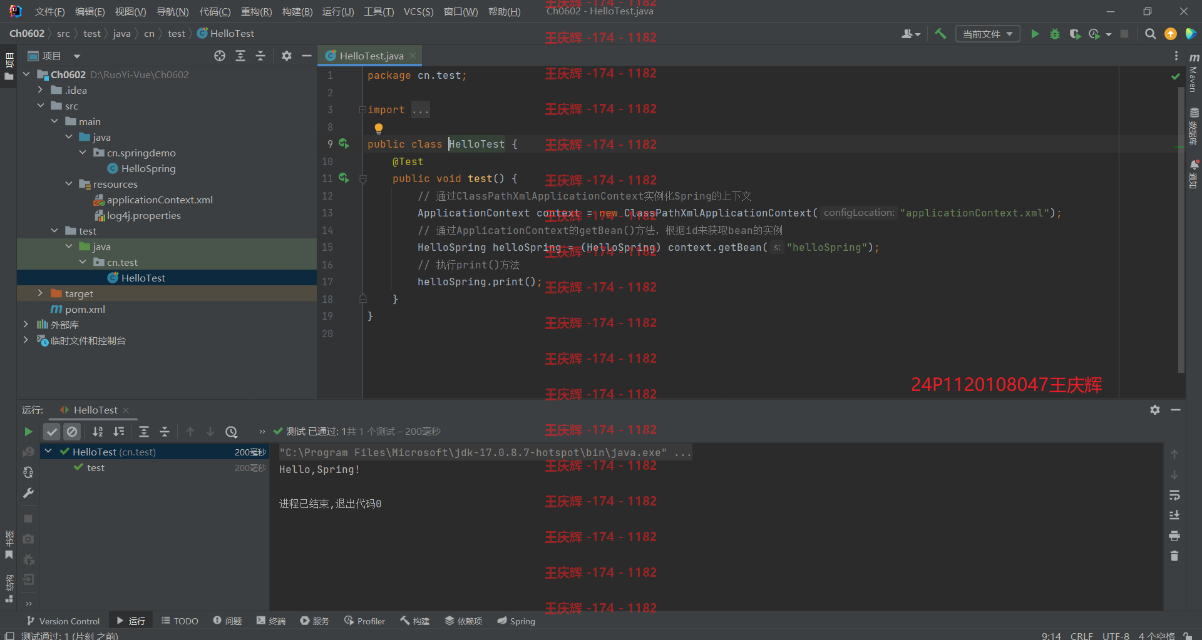Rerun HelloTest in run panel
Screen dimensions: 1202x640
tap(28, 432)
